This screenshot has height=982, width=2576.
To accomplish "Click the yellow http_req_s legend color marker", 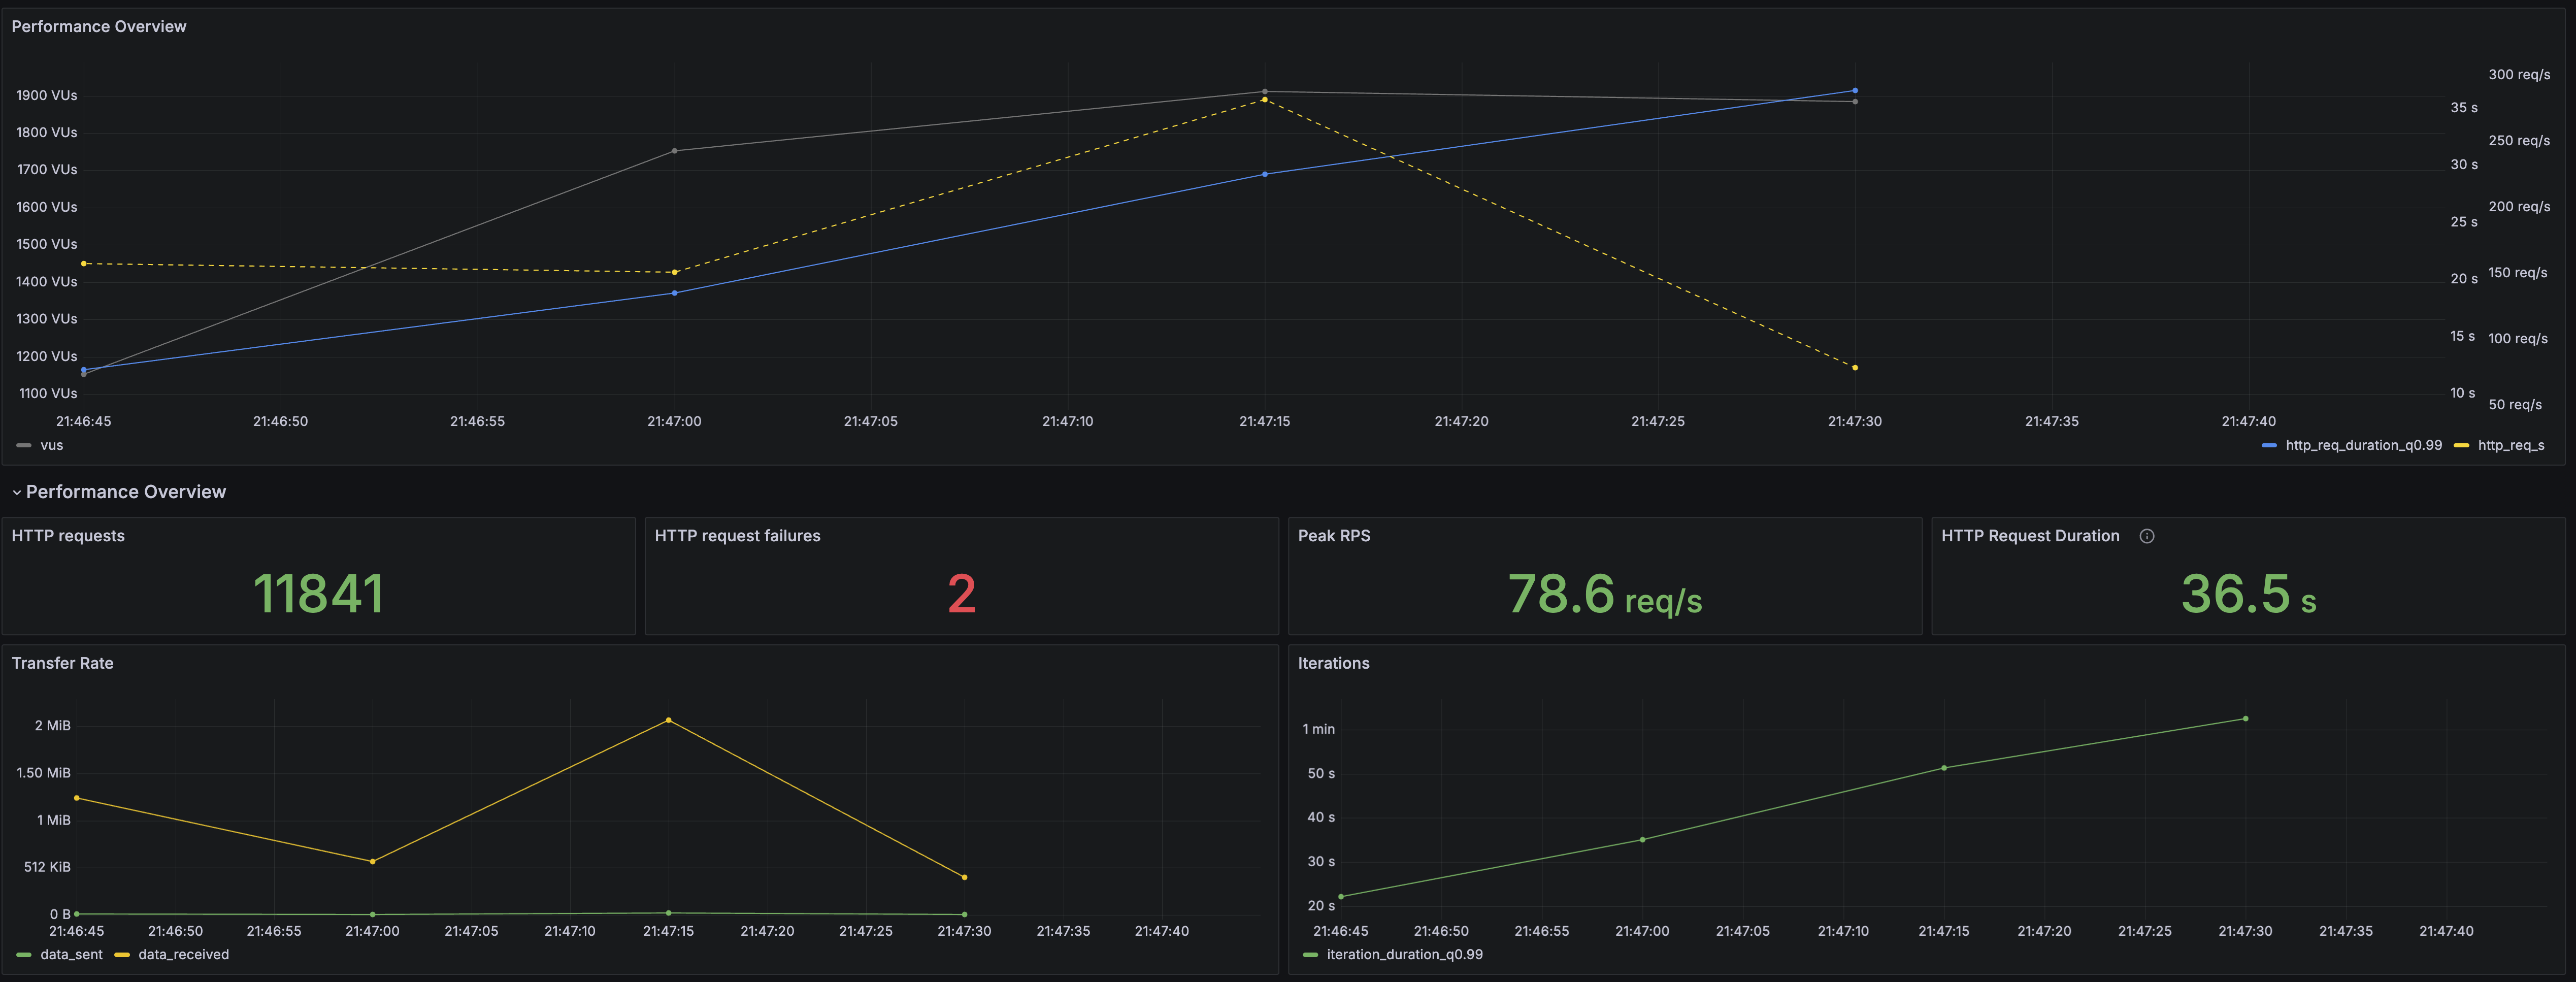I will pos(2461,445).
